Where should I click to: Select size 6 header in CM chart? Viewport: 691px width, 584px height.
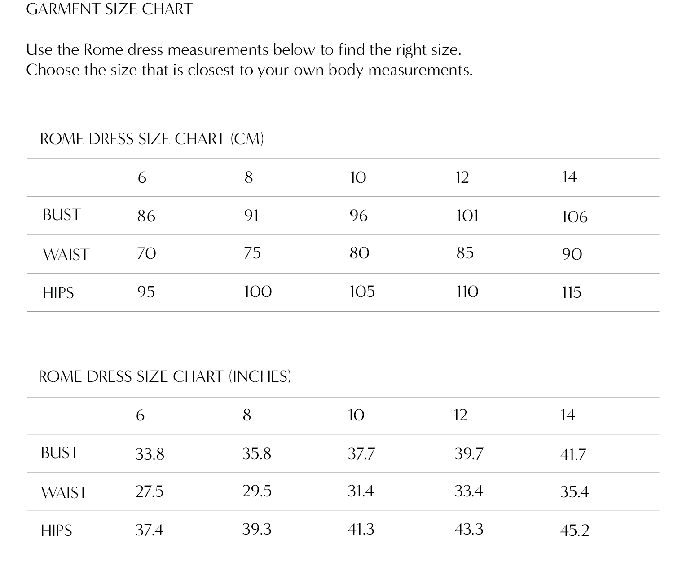142,178
